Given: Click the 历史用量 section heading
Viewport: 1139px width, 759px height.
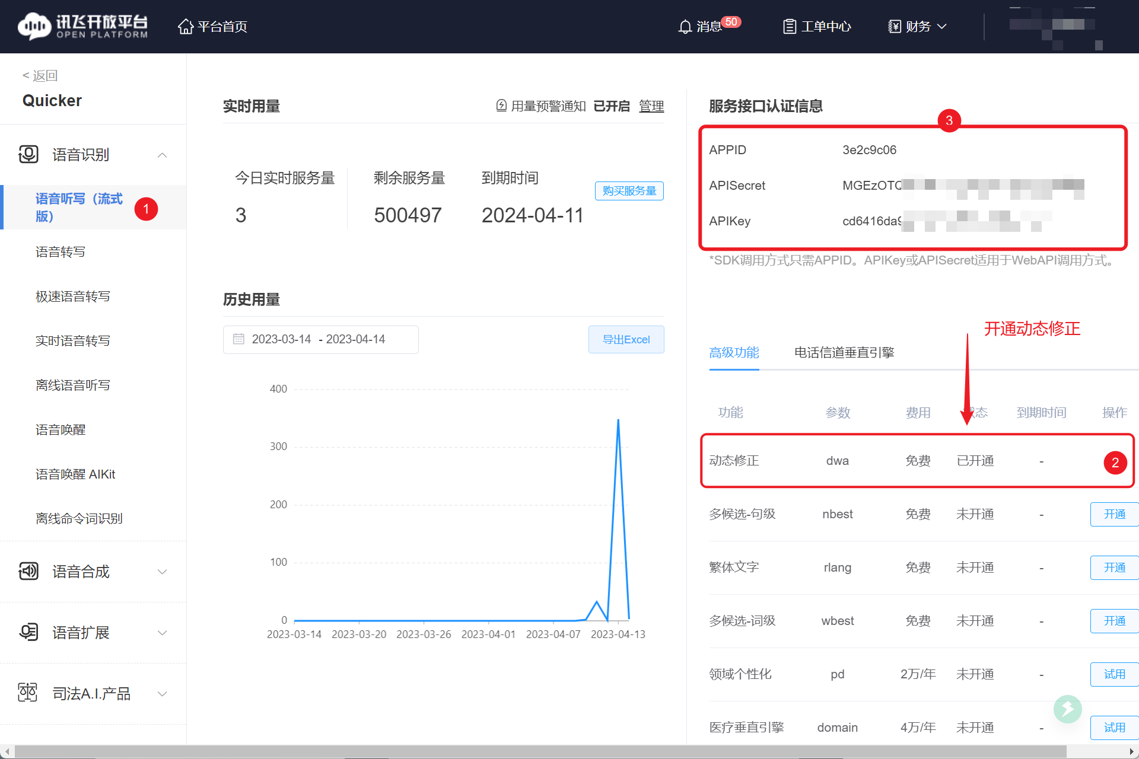Looking at the screenshot, I should 252,299.
